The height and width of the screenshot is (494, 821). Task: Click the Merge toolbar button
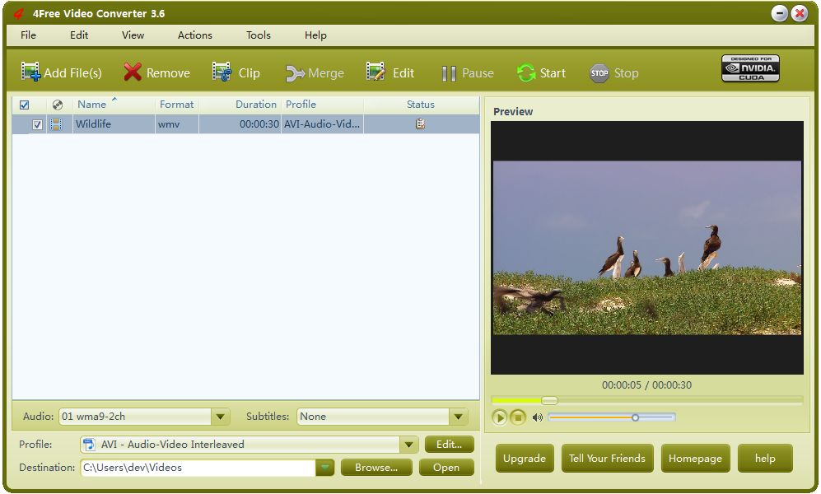tap(315, 73)
